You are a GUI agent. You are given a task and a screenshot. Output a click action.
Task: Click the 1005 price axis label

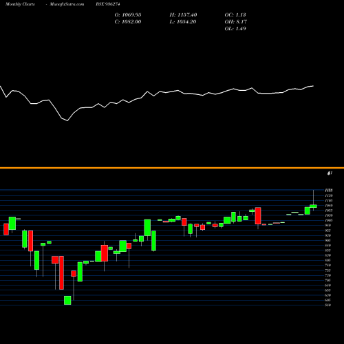pyautogui.click(x=329, y=220)
